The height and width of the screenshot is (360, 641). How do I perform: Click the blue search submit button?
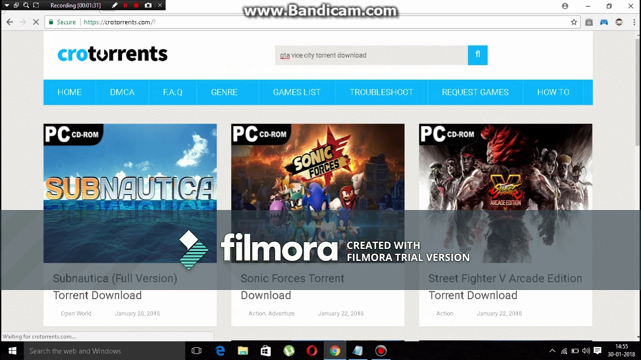478,55
